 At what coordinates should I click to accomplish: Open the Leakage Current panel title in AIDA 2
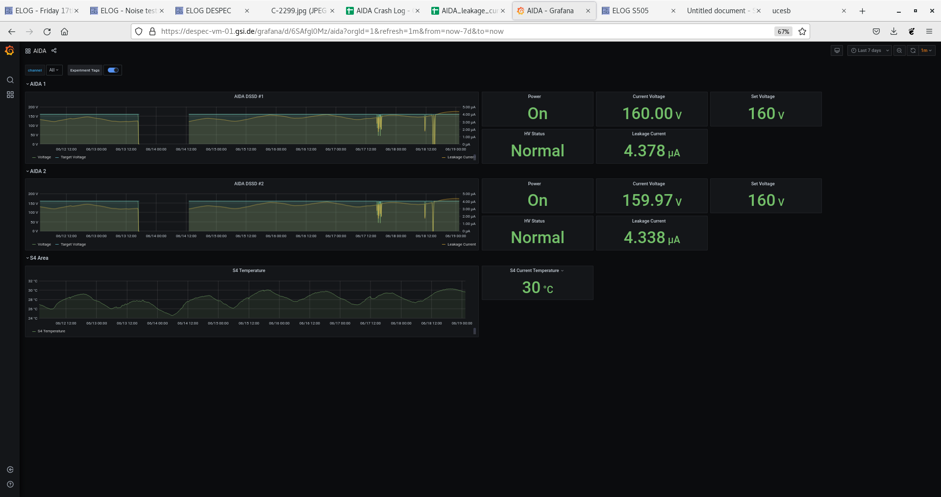point(648,221)
